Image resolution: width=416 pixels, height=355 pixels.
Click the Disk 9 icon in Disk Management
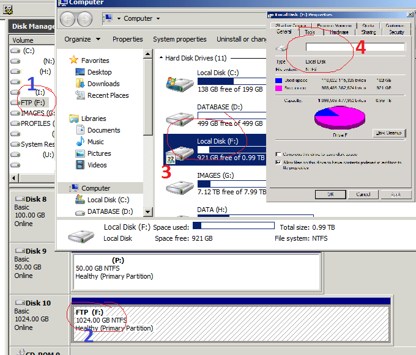pyautogui.click(x=20, y=251)
